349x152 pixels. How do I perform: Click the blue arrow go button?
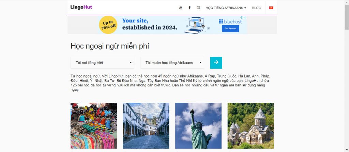[x=216, y=63]
